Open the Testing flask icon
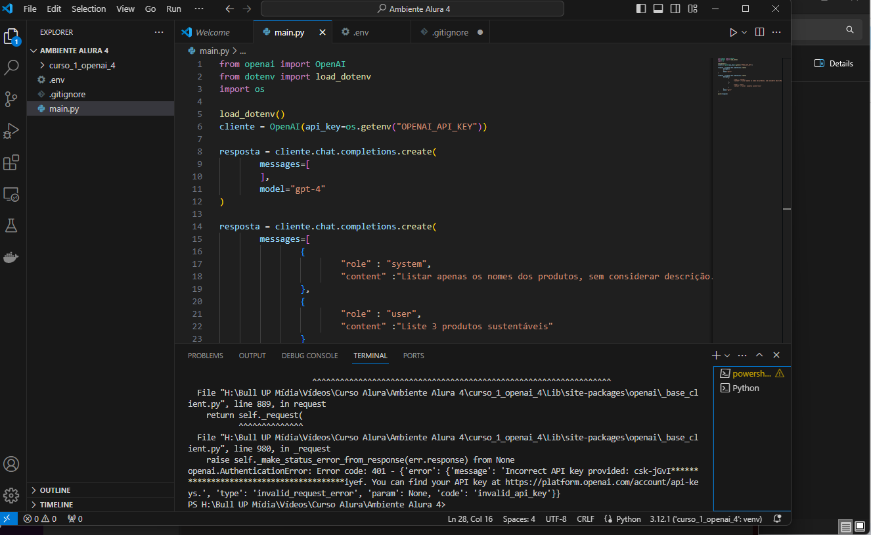 (x=11, y=225)
